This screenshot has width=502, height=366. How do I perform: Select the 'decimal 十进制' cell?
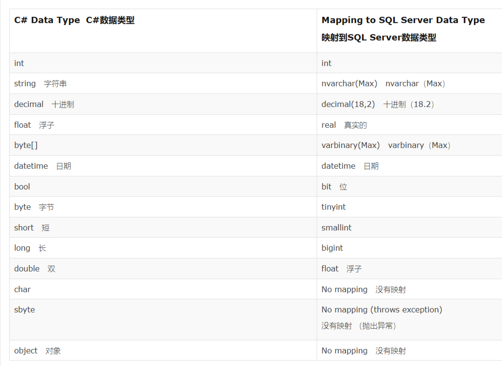coord(163,104)
